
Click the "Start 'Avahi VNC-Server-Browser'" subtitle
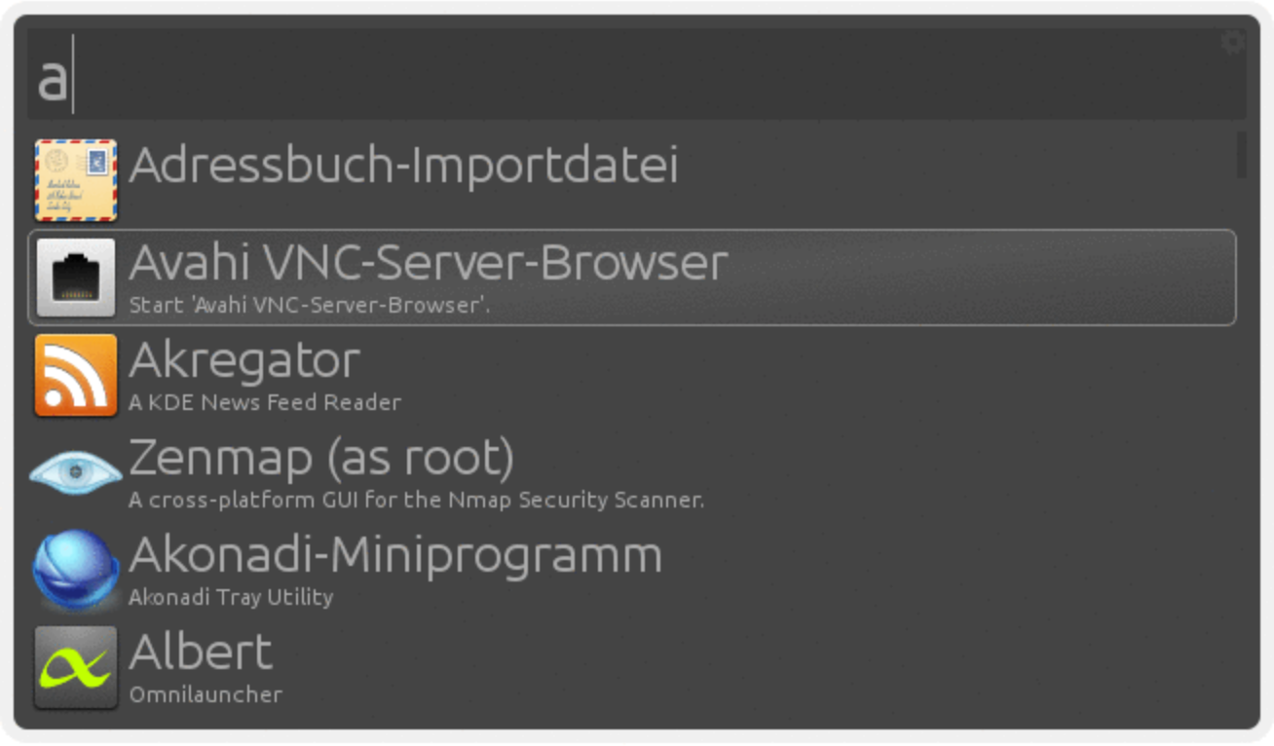pyautogui.click(x=310, y=305)
